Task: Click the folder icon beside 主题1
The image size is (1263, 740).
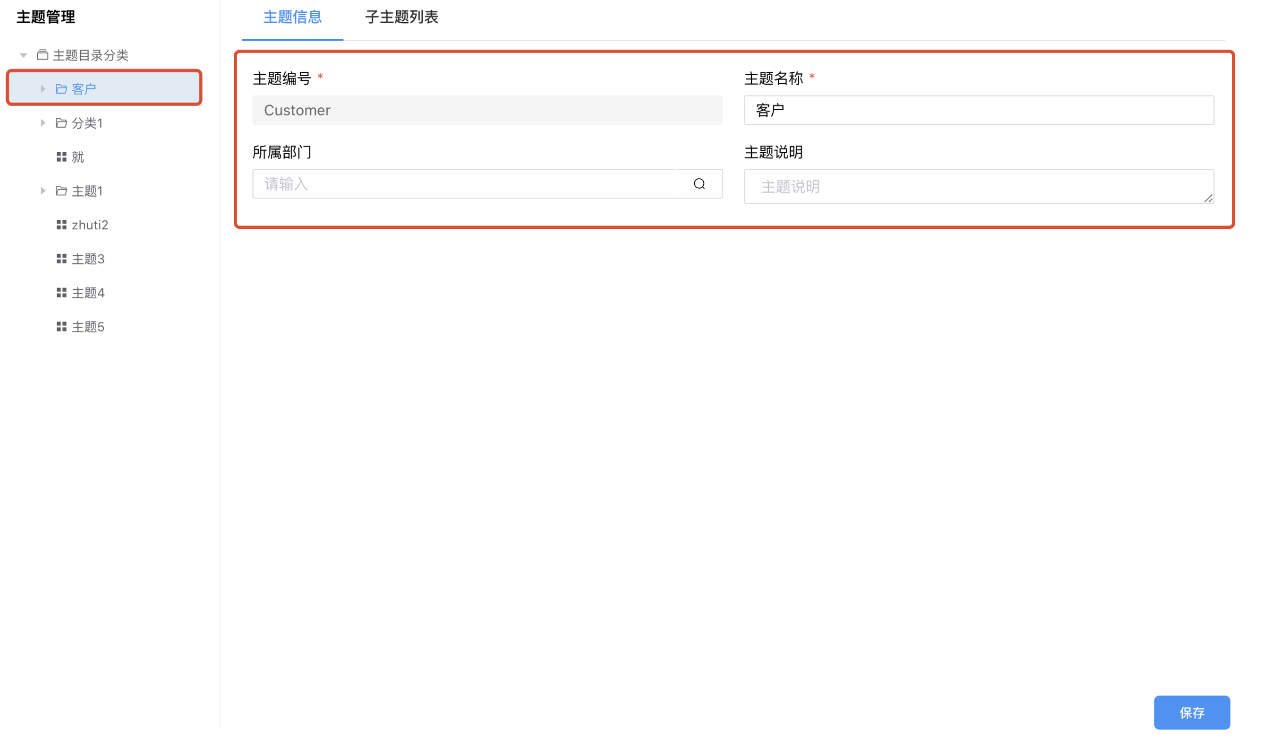Action: pyautogui.click(x=61, y=190)
